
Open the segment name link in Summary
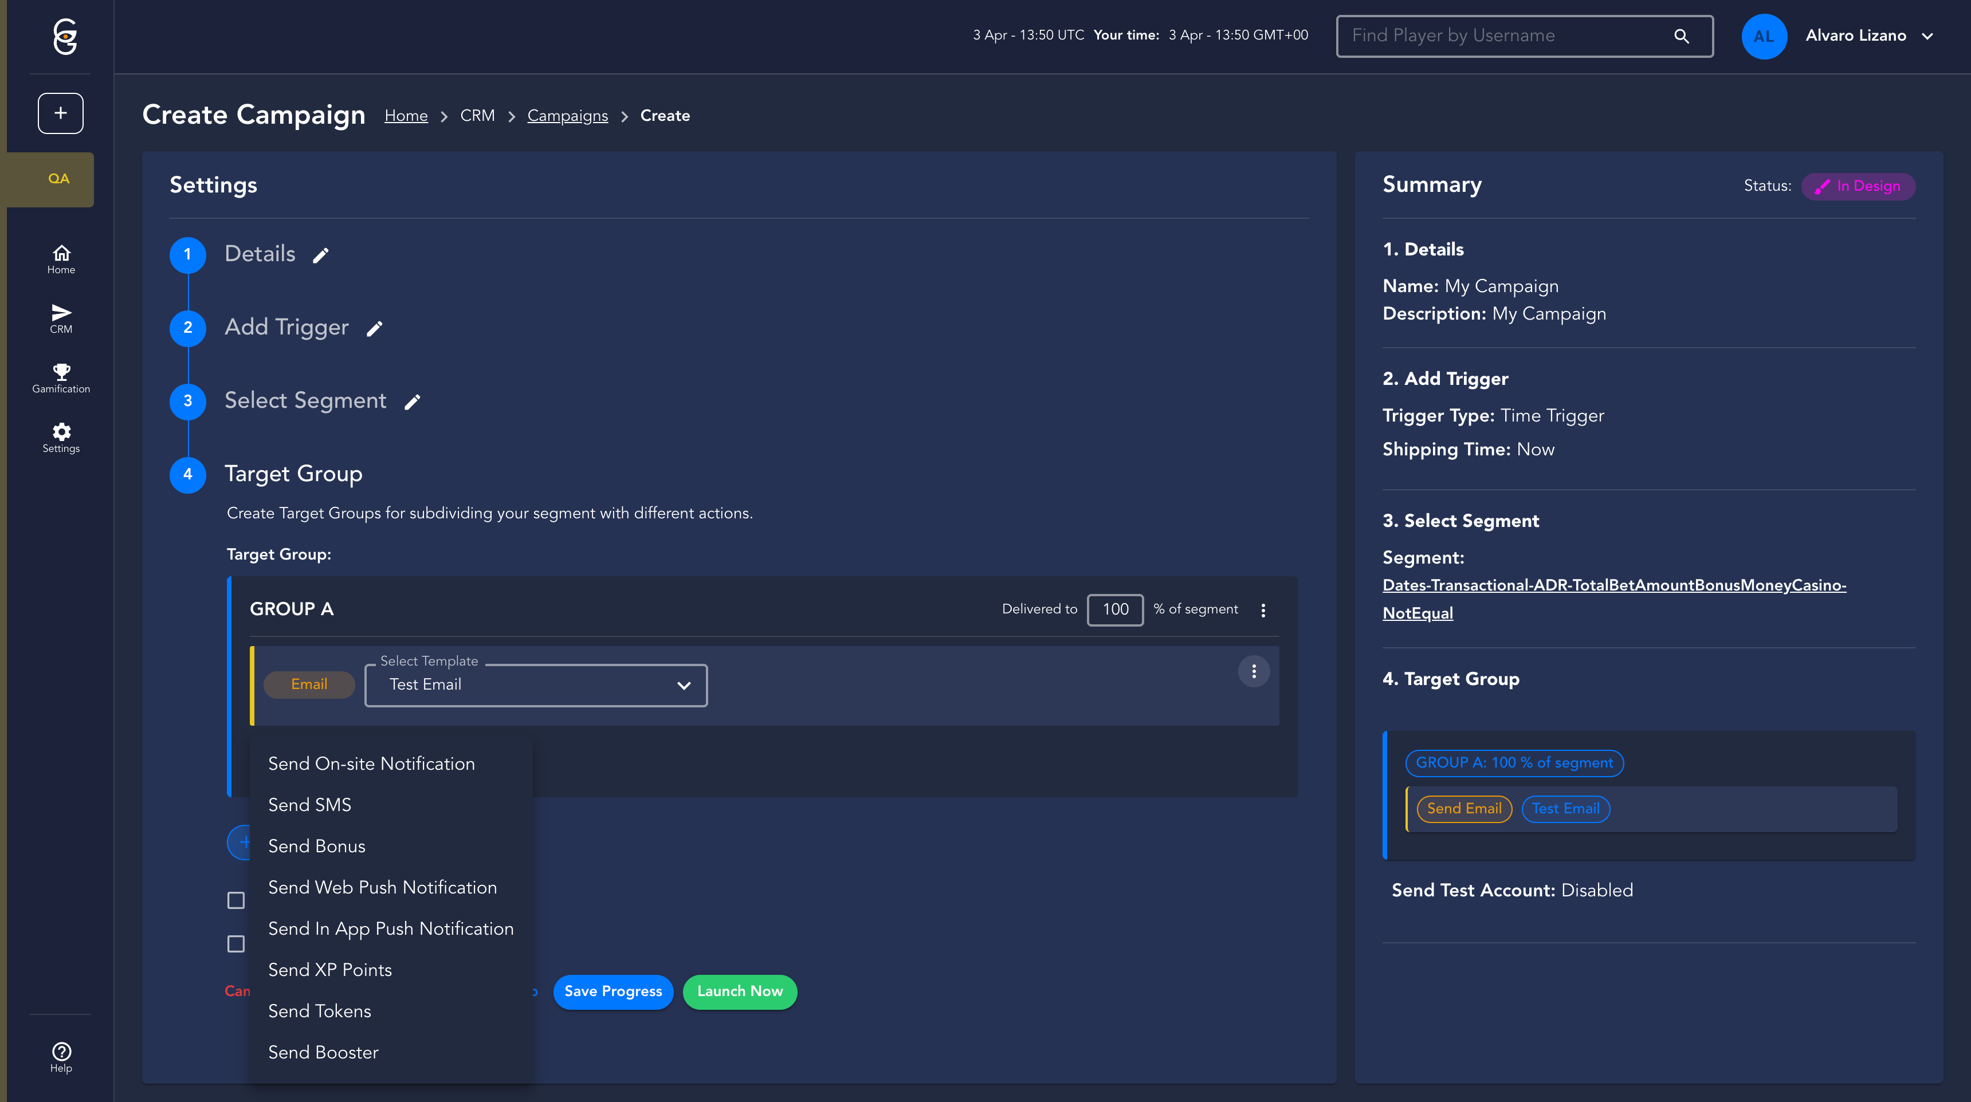1613,586
